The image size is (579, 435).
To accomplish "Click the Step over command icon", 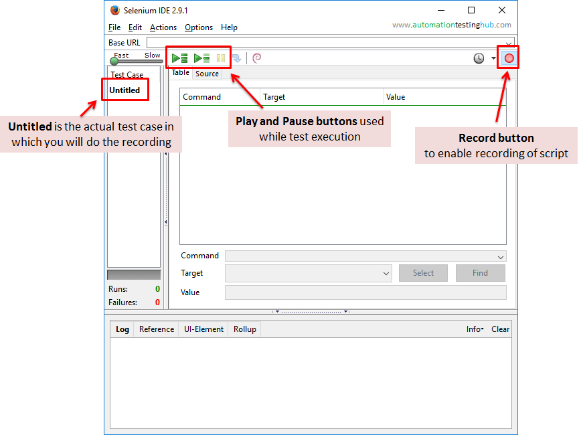I will (237, 58).
